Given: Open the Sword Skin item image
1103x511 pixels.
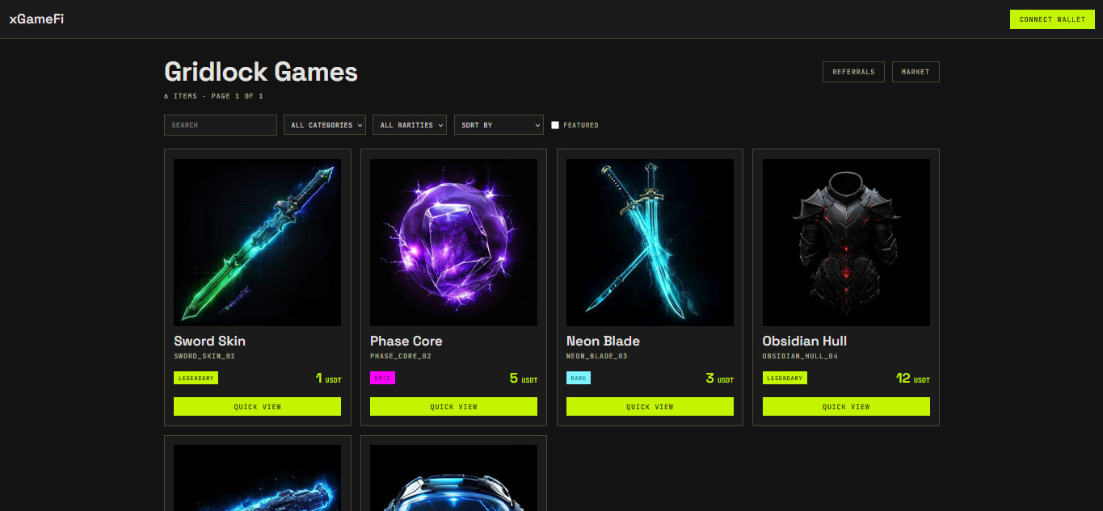Looking at the screenshot, I should [257, 242].
